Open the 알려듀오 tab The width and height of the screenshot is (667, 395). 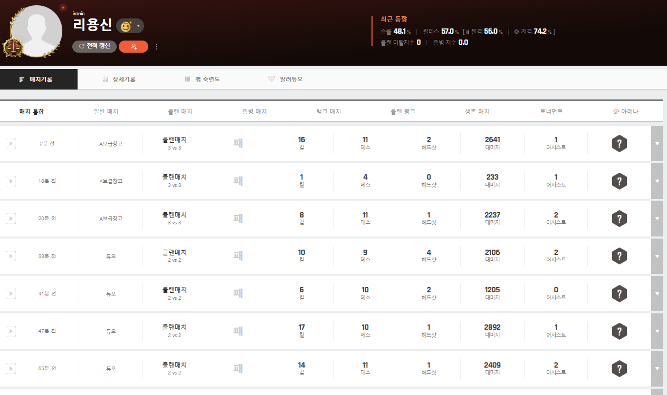click(285, 80)
